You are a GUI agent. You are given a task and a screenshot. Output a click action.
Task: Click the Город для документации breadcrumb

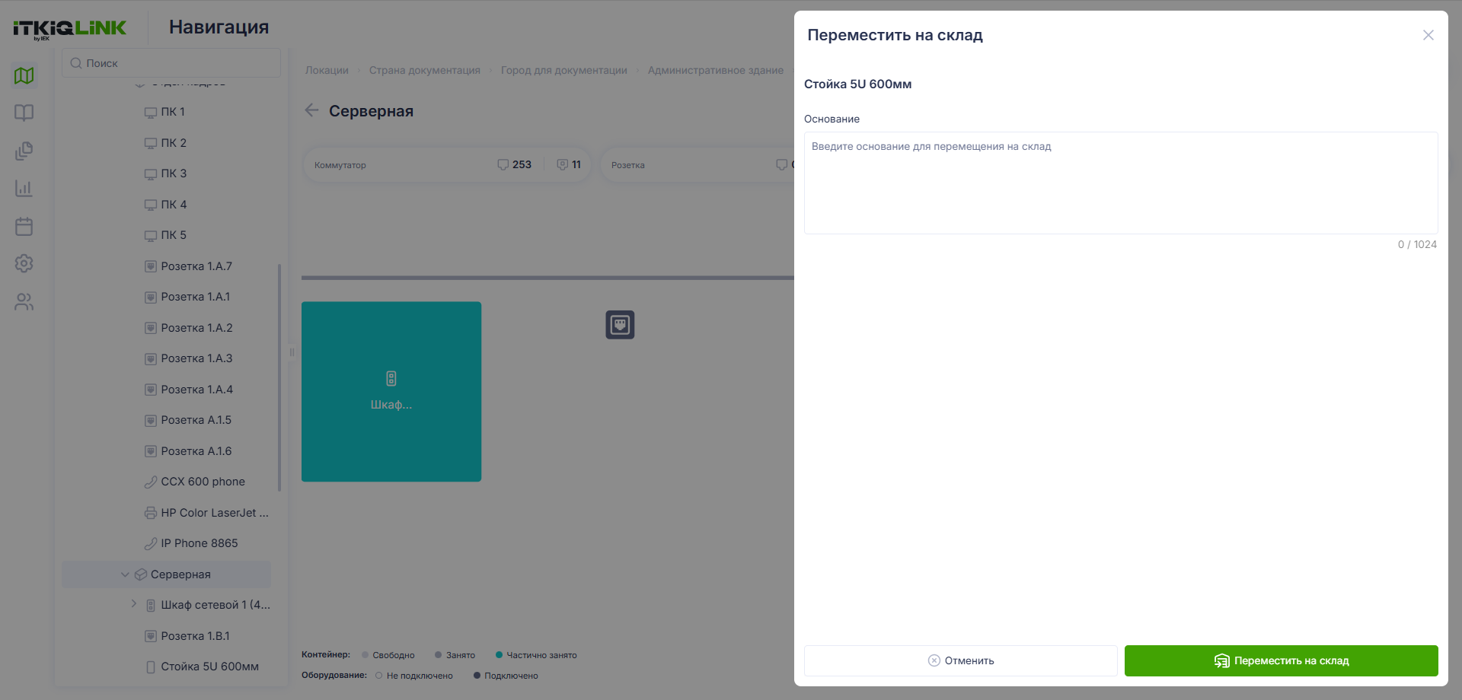563,70
